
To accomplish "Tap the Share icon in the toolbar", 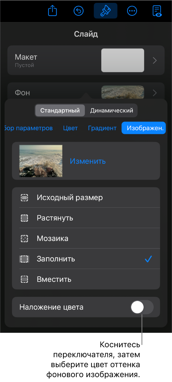I will click(x=53, y=11).
